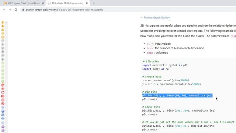
Task: Open the red Treemap icon in sidebar
Action: 3,85
